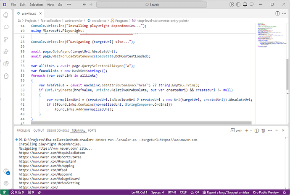This screenshot has height=195, width=290.
Task: Switch to the PORTS panel tab
Action: tap(92, 130)
